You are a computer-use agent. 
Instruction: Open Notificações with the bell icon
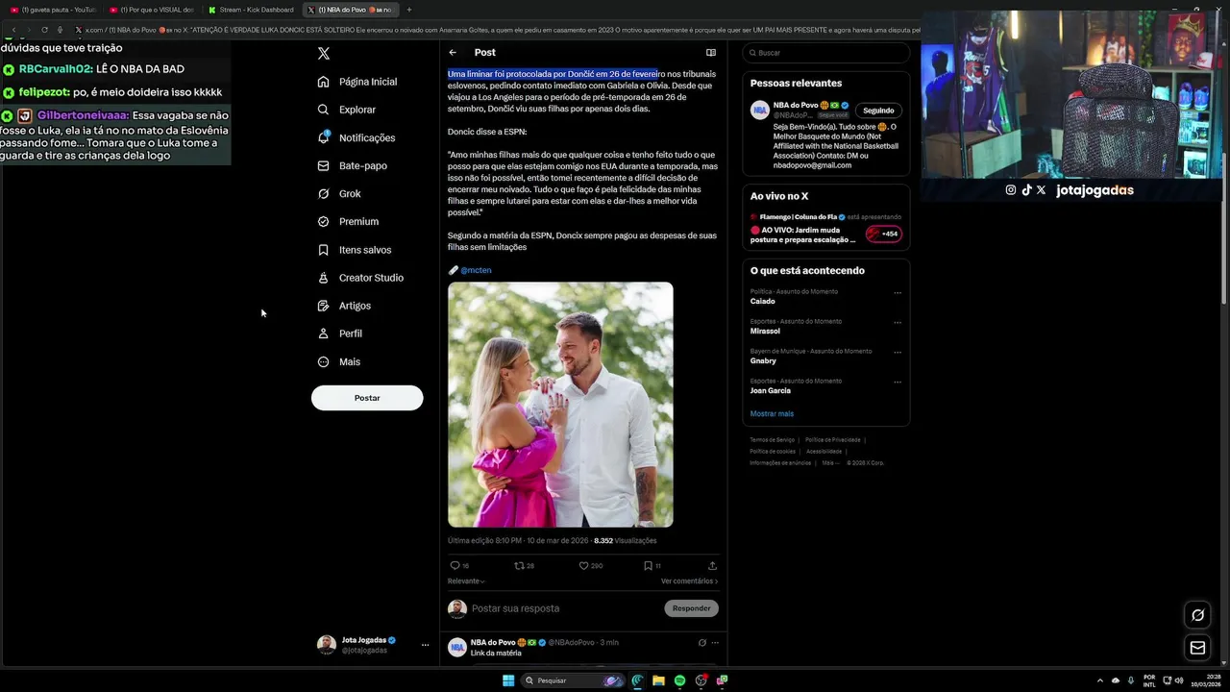(x=357, y=137)
